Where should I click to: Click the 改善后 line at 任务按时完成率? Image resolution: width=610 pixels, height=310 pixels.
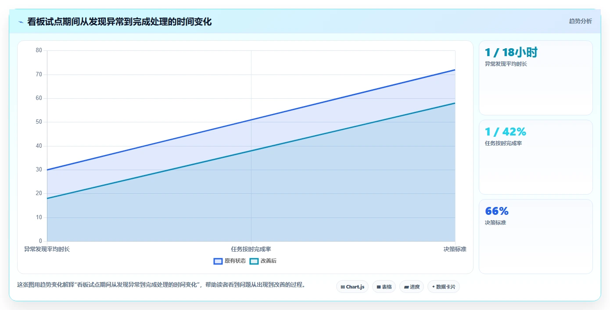tap(251, 151)
